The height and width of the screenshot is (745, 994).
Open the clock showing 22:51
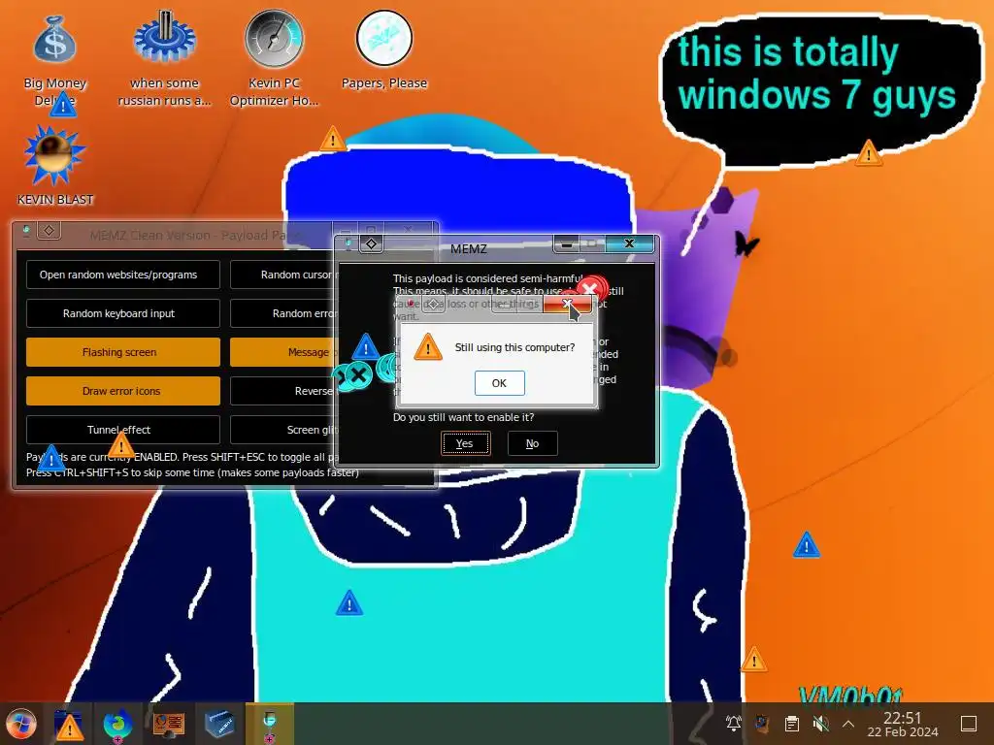[x=903, y=724]
